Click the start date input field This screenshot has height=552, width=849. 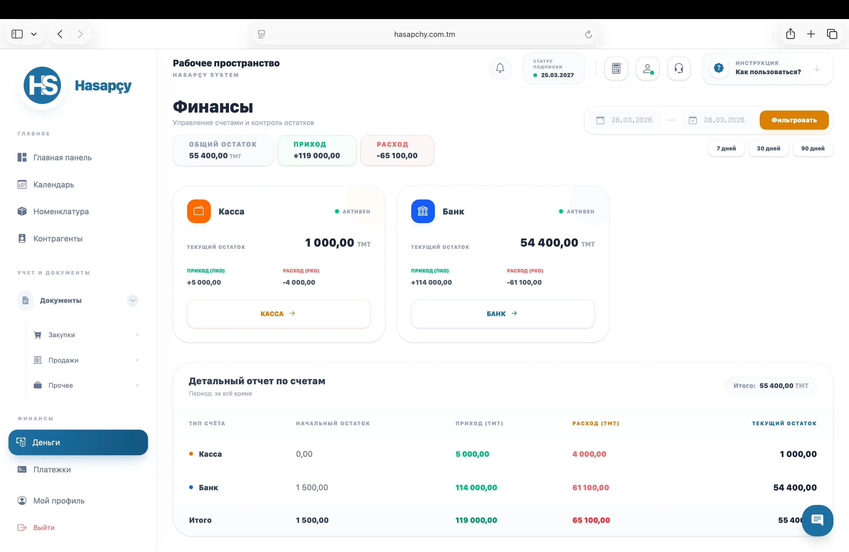(631, 120)
